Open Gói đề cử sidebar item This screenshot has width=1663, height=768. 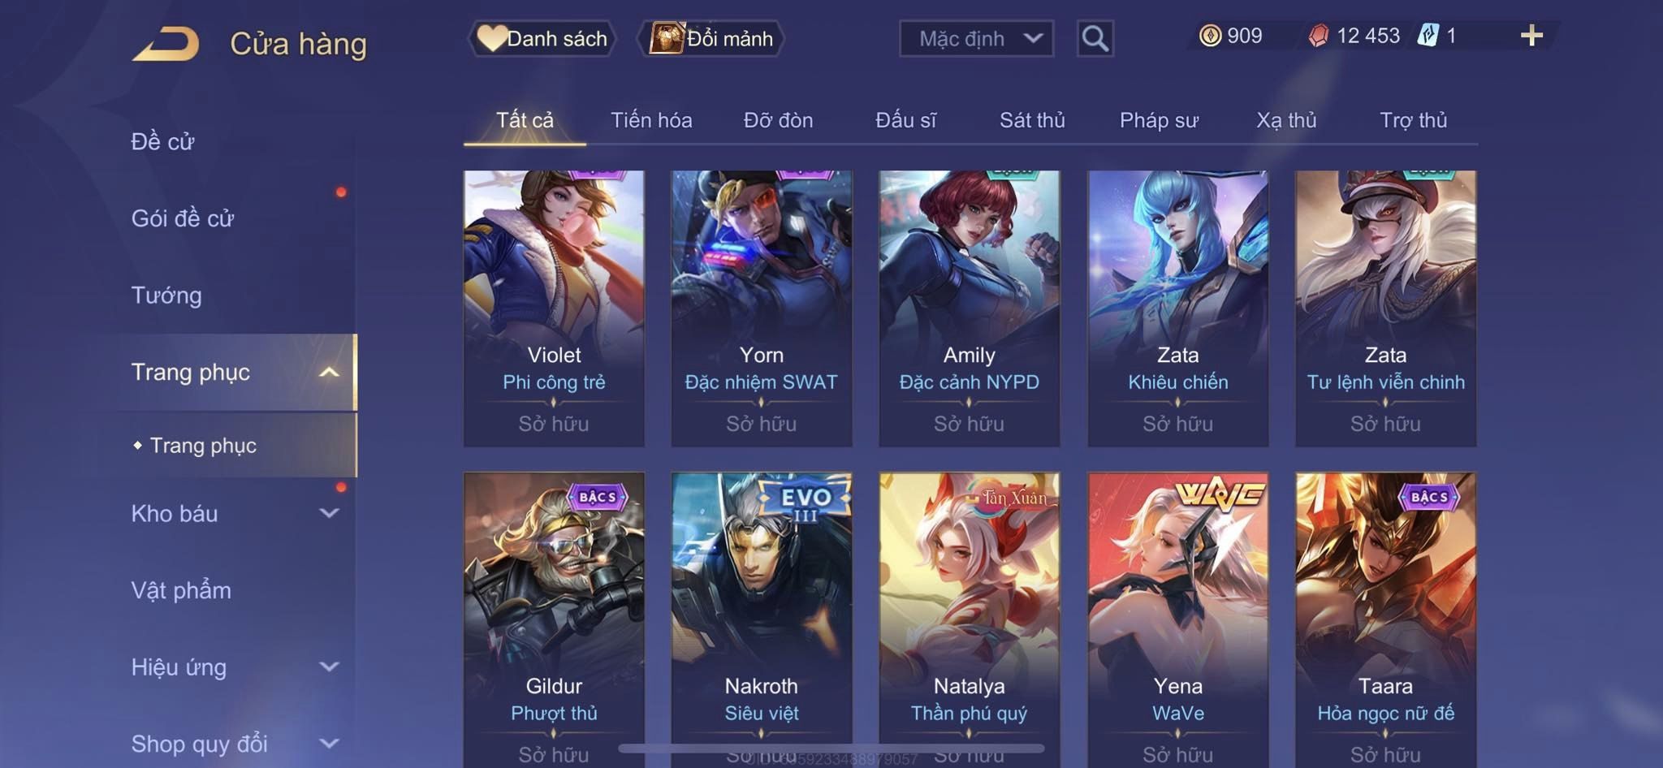pos(183,218)
